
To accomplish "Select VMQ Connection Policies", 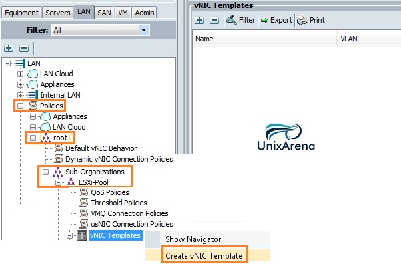I will (129, 213).
